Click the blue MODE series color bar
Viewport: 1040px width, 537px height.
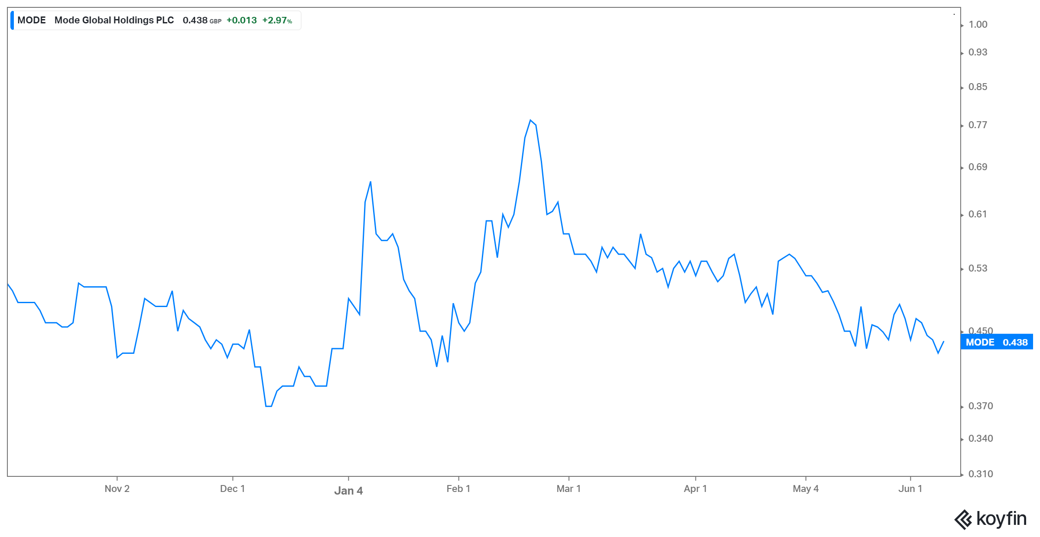tap(12, 20)
